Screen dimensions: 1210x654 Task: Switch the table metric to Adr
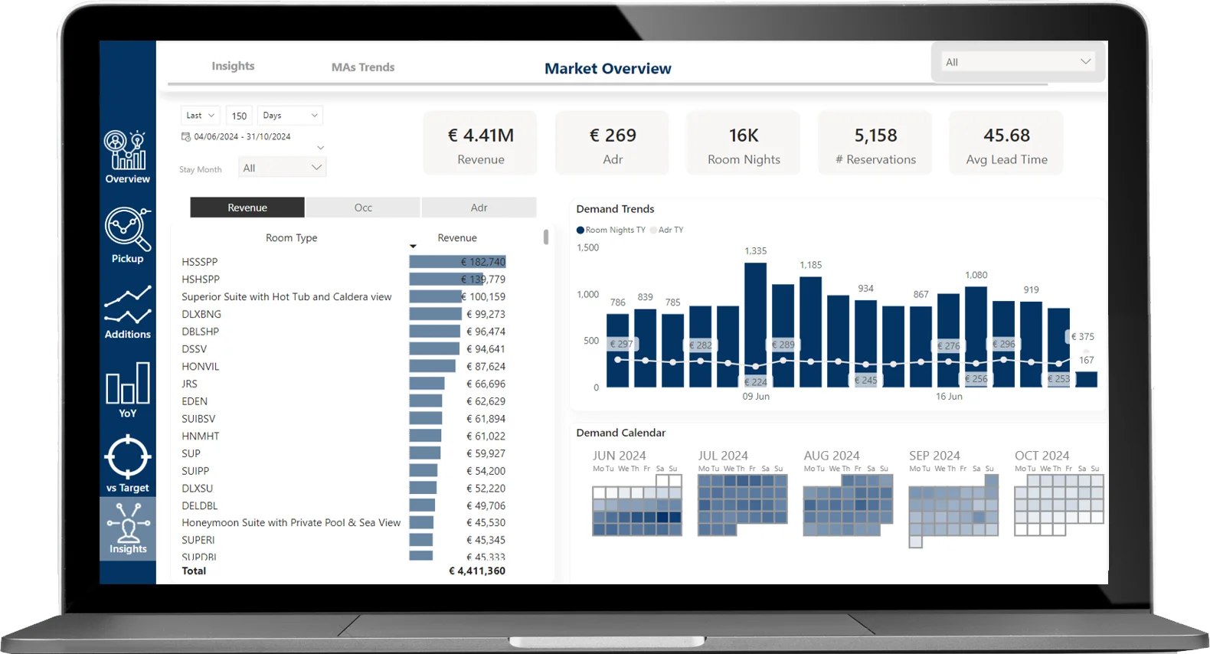(479, 208)
